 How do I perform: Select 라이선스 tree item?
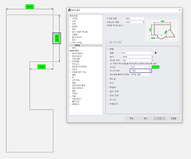pyautogui.click(x=76, y=64)
